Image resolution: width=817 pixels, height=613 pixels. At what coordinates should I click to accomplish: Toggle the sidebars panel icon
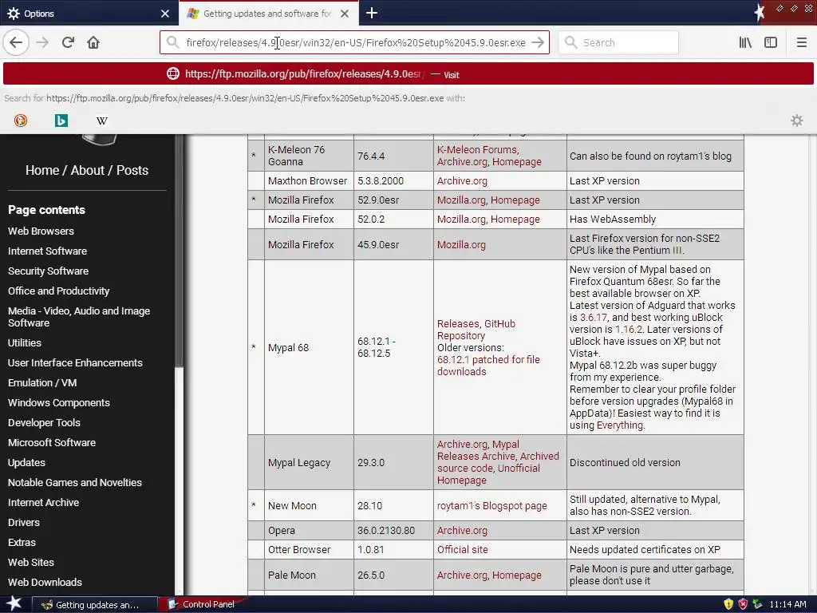tap(771, 42)
